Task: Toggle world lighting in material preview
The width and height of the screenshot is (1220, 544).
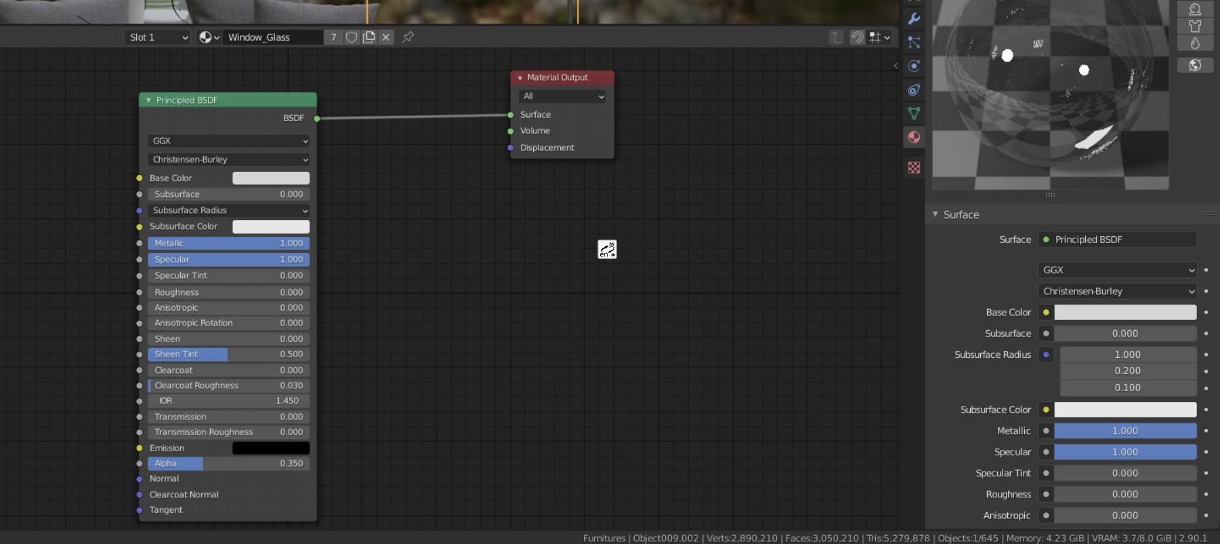Action: [x=1195, y=65]
